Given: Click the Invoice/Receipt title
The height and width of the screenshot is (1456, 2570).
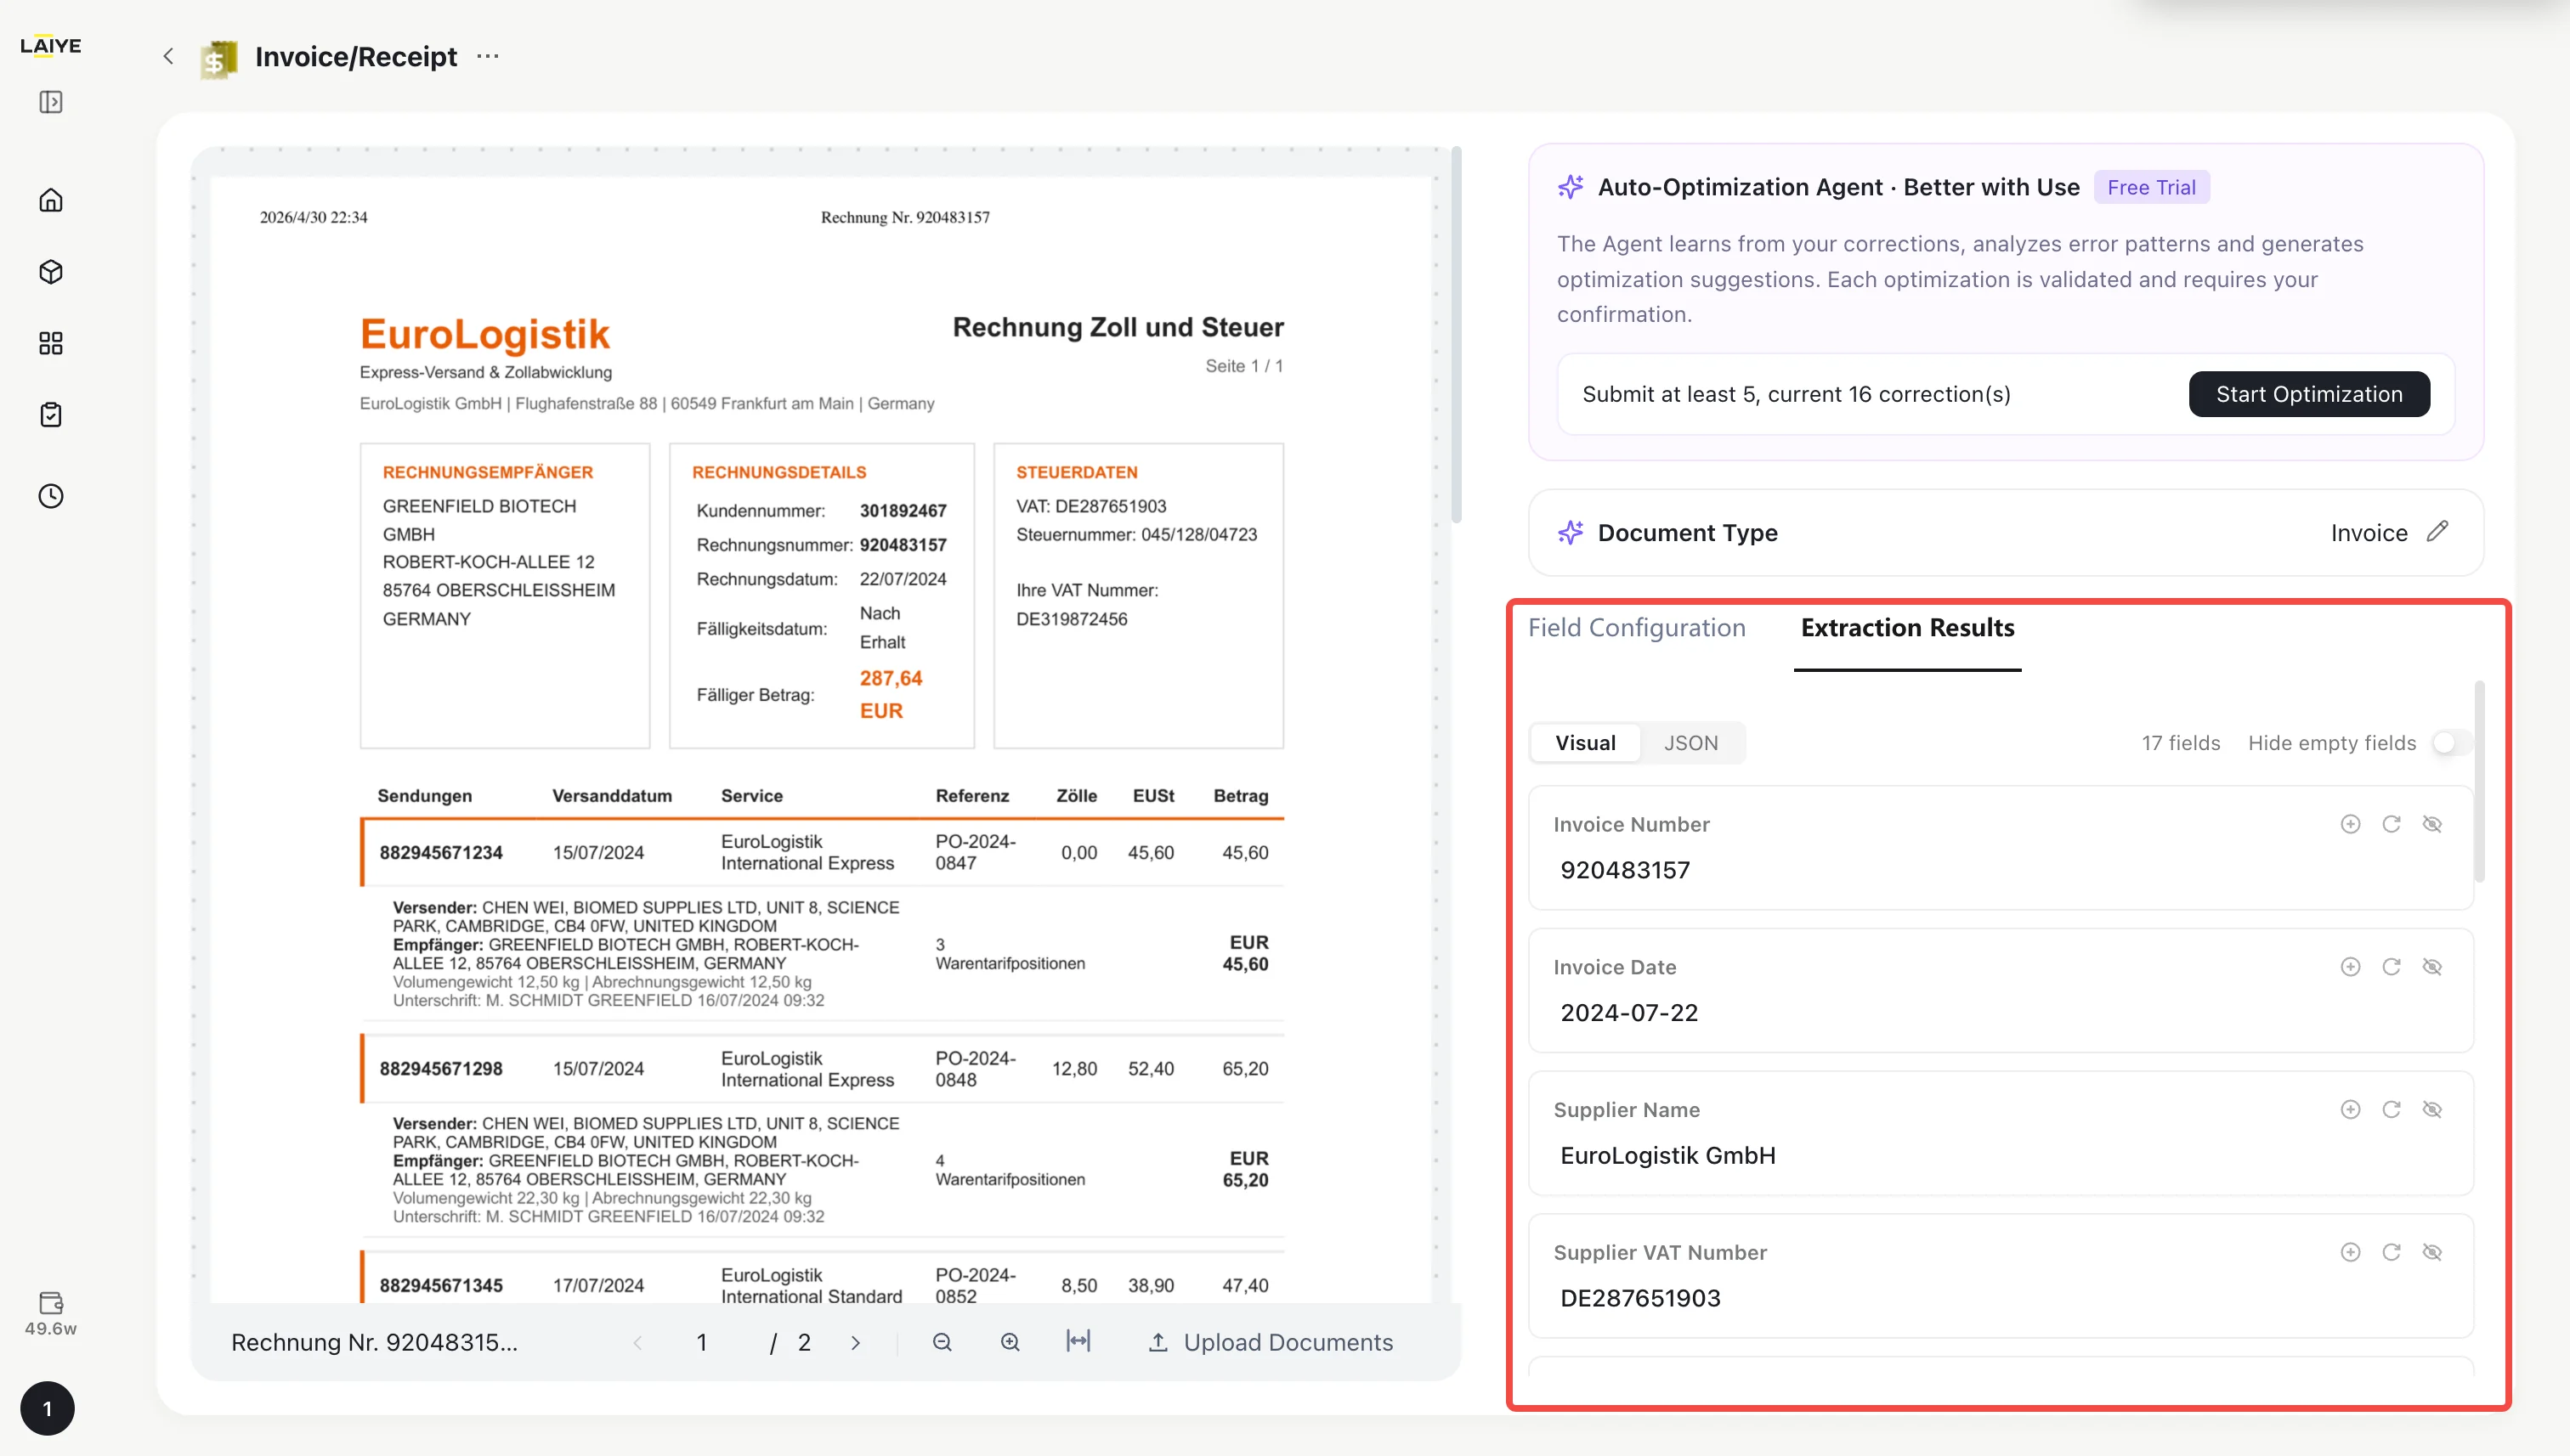Looking at the screenshot, I should coord(356,56).
